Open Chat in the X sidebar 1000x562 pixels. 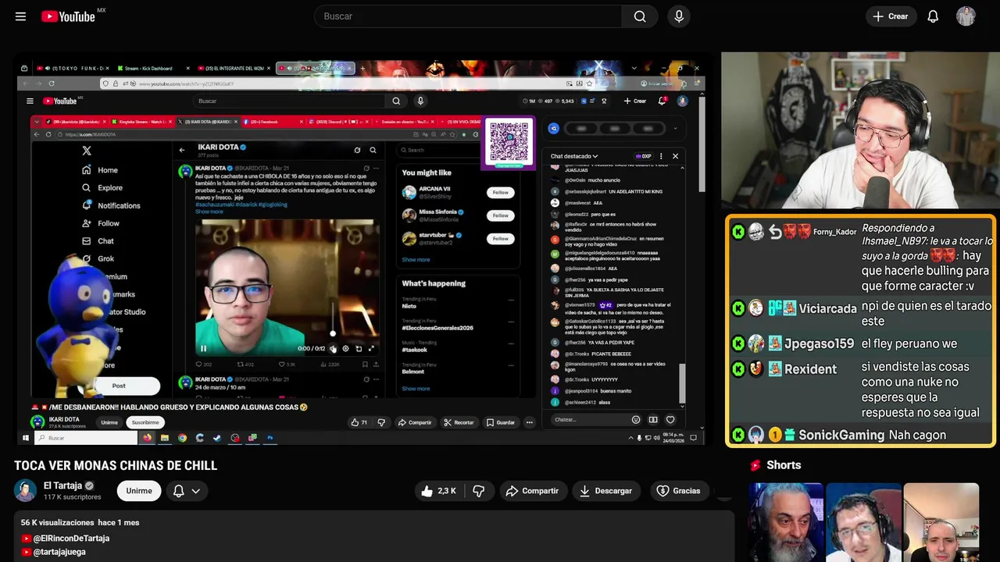point(98,241)
